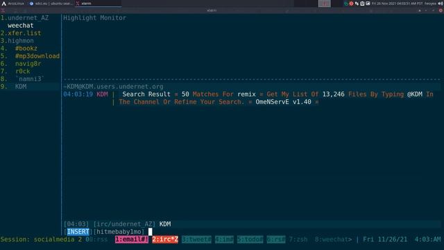The height and width of the screenshot is (250, 444).
Task: Click in the weechat input line cursor
Action: point(151,232)
